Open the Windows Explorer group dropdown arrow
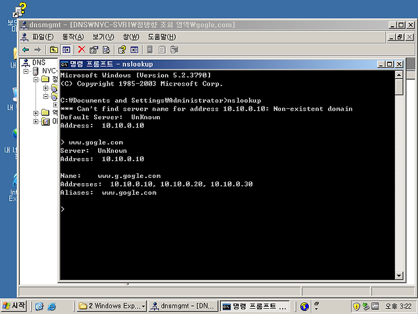418x314 pixels. pyautogui.click(x=144, y=306)
